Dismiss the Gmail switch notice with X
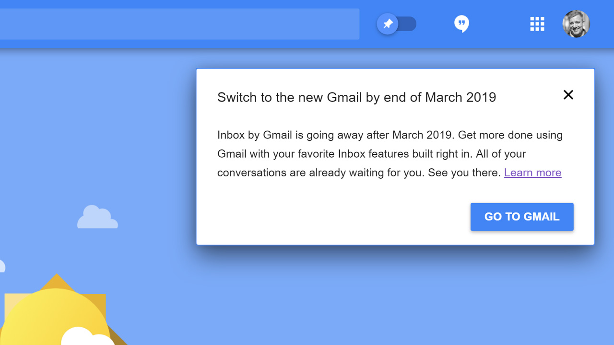Screen dimensions: 614x345 [568, 95]
